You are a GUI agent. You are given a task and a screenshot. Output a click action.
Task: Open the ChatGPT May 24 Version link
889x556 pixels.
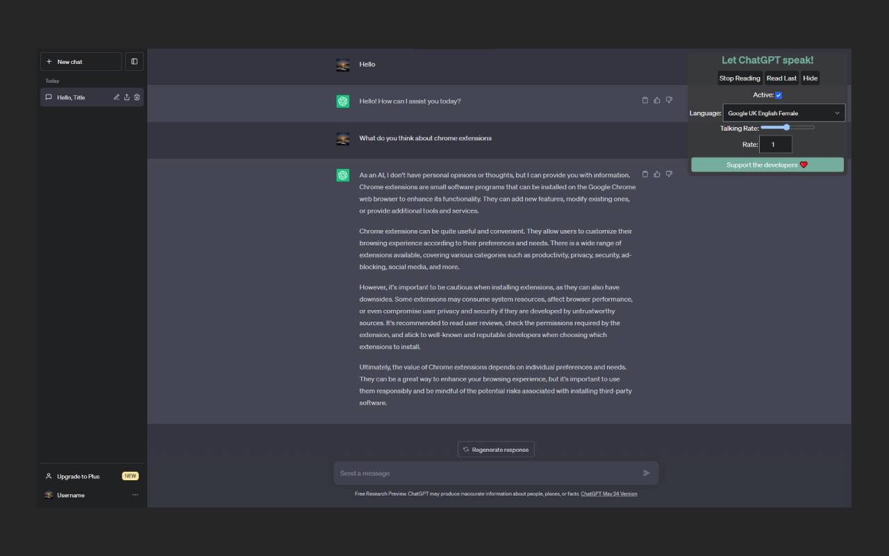tap(609, 494)
